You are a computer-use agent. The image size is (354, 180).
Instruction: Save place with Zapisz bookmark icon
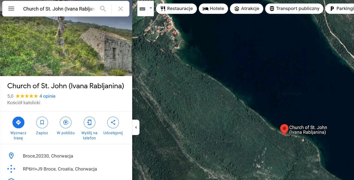click(x=42, y=122)
